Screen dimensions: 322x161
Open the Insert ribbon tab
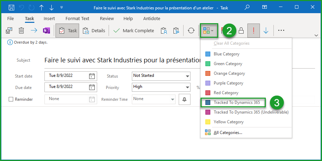tap(49, 18)
